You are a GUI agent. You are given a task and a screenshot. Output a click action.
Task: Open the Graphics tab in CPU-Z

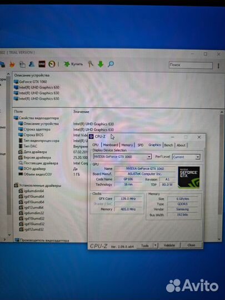[x=154, y=145]
